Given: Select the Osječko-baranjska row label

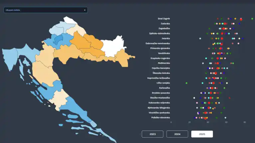Looking at the screenshot, I should click(161, 68).
